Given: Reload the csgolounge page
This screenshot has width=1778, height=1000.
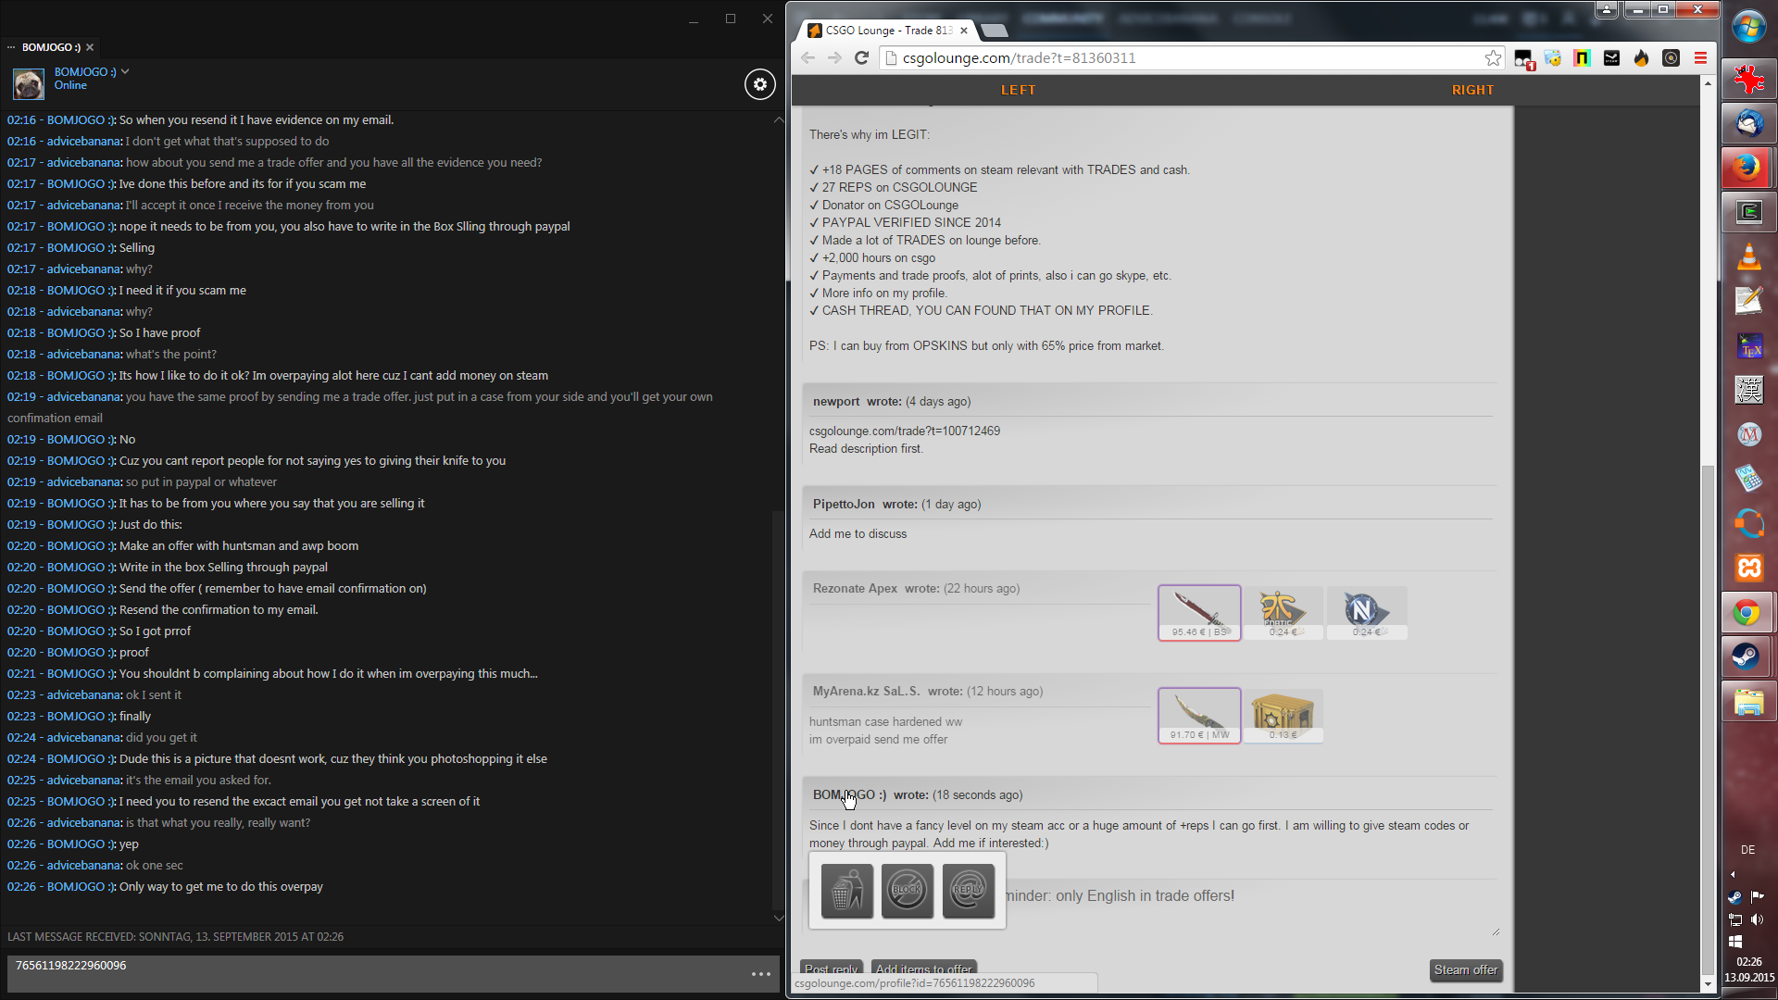Looking at the screenshot, I should [x=861, y=58].
